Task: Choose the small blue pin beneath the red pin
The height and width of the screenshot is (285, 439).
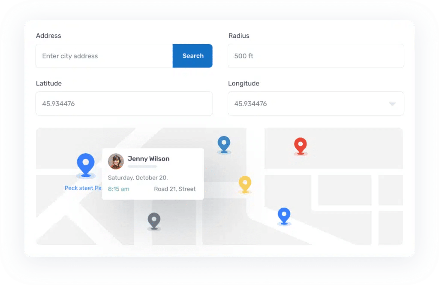Action: click(x=284, y=216)
